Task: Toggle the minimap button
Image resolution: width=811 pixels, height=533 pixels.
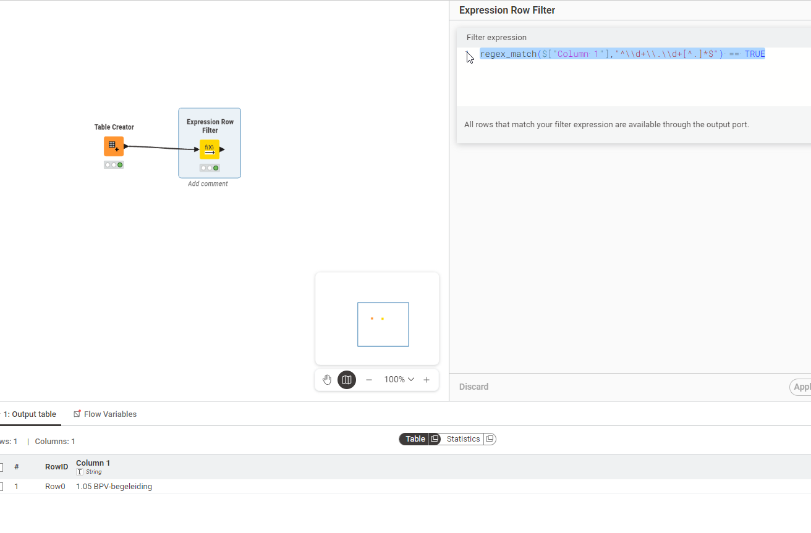Action: [347, 380]
